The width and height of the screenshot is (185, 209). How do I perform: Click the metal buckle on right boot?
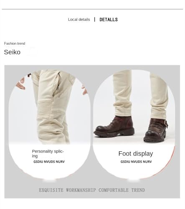tap(166, 123)
